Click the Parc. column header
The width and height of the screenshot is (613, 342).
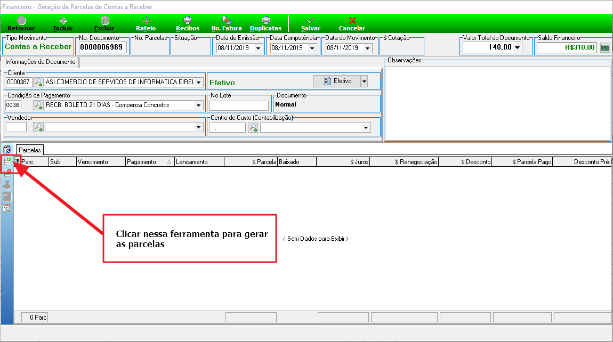coord(35,162)
